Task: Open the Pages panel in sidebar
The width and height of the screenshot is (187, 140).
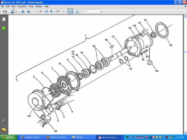Action: [x=4, y=20]
